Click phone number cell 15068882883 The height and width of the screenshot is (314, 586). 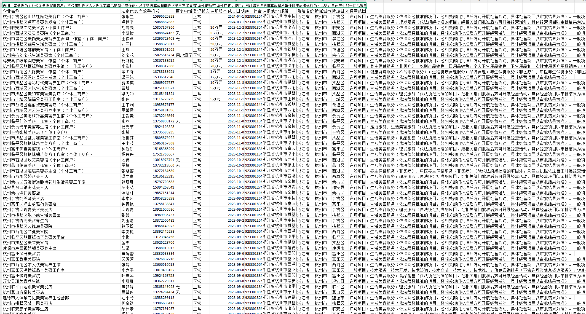pos(163,22)
